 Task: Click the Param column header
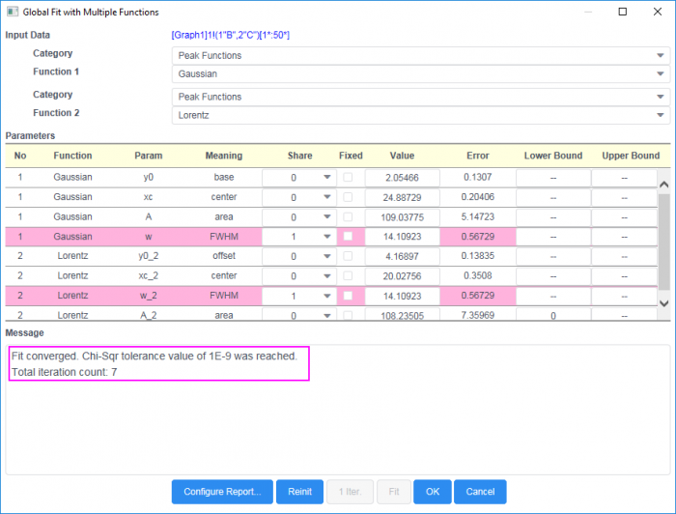[148, 156]
